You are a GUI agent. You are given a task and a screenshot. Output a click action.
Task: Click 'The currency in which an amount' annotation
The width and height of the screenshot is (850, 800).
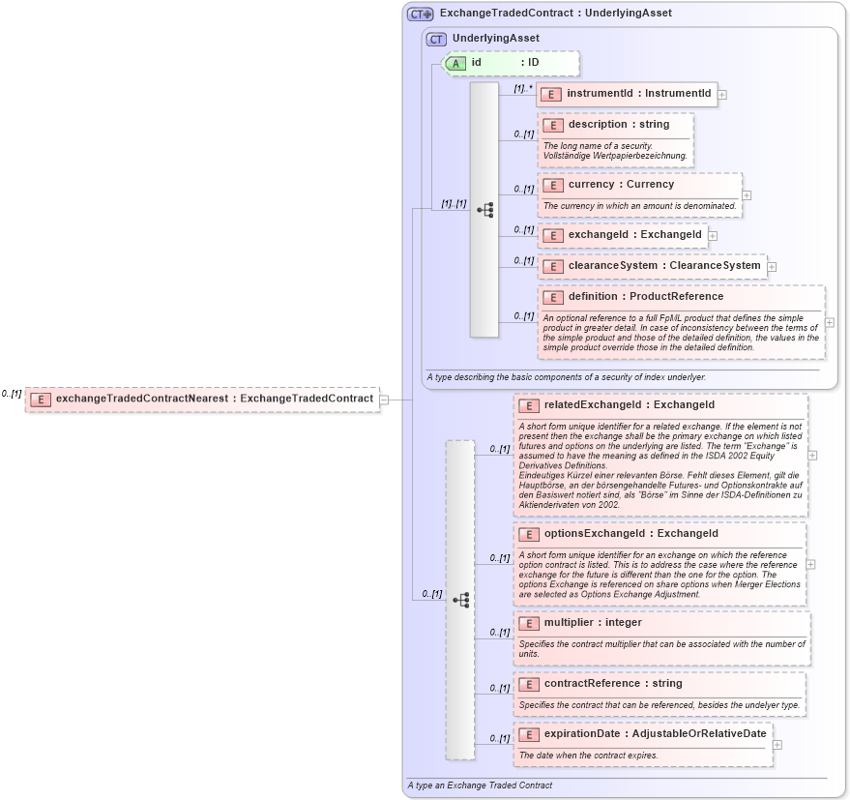coord(639,206)
